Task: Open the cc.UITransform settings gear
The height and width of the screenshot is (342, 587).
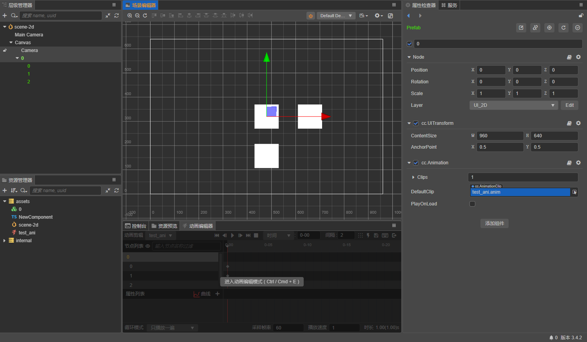Action: pyautogui.click(x=578, y=123)
